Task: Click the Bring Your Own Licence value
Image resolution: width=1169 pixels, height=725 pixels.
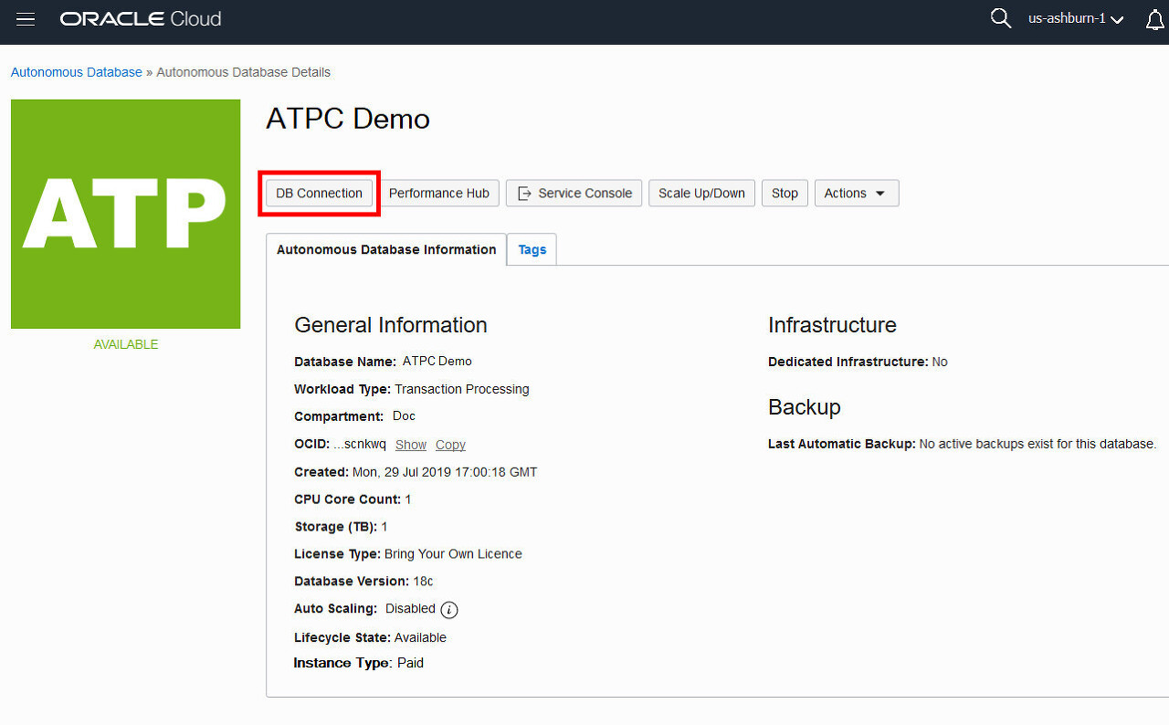Action: (x=453, y=554)
